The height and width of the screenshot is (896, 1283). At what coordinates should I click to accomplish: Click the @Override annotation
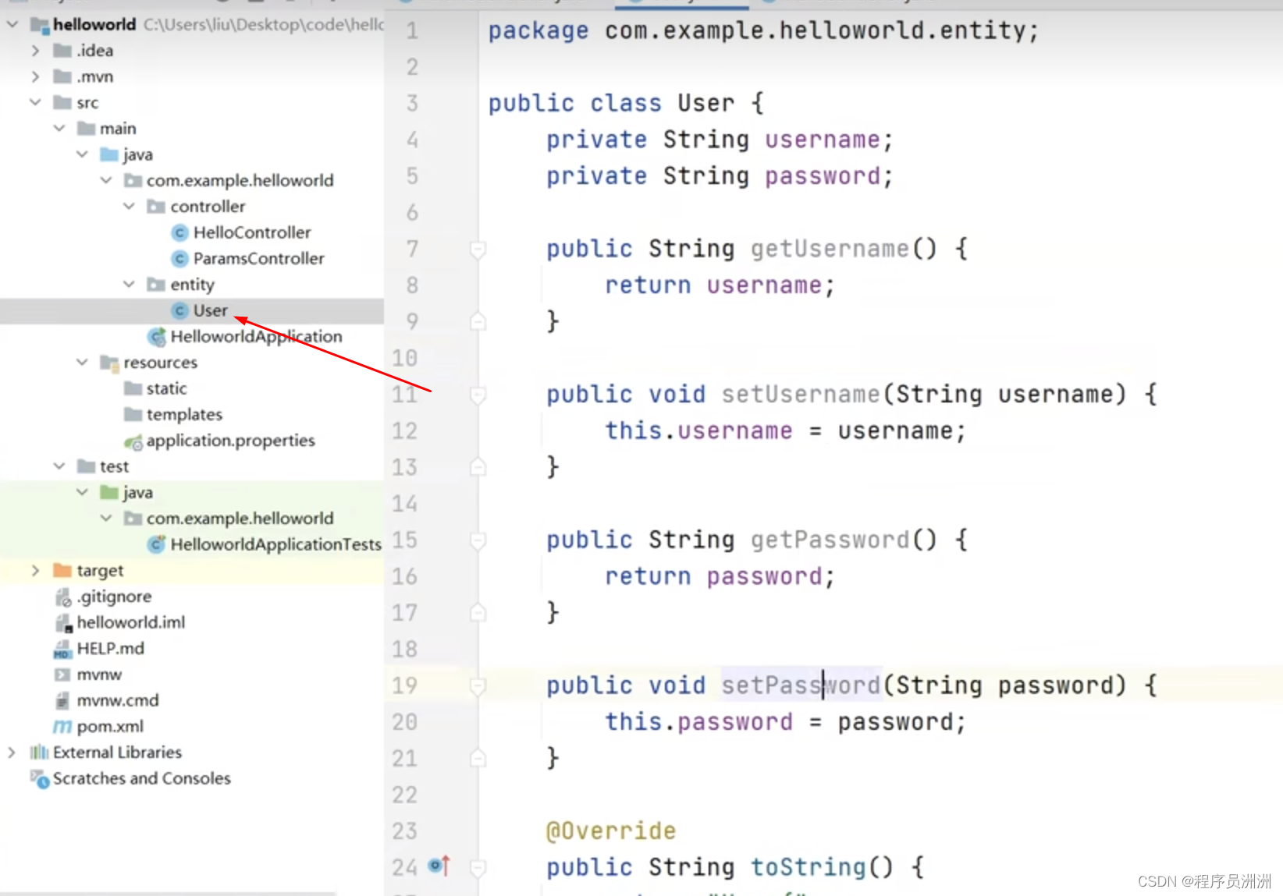pyautogui.click(x=610, y=830)
